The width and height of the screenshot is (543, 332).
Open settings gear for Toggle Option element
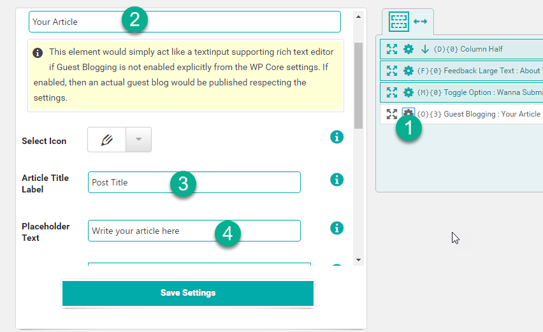tap(409, 92)
